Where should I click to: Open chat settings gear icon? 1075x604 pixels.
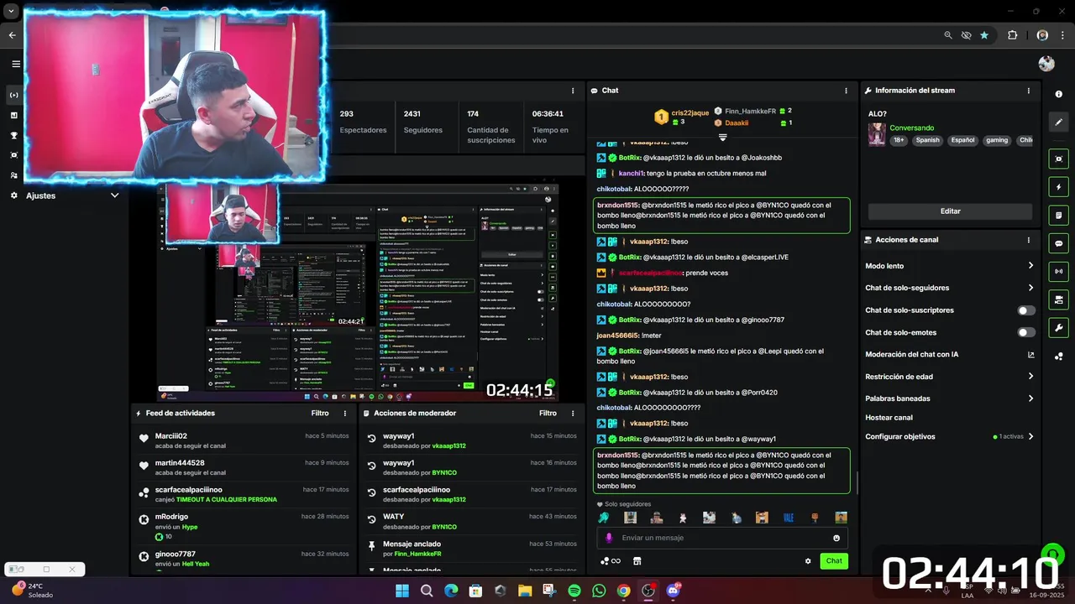pos(808,561)
